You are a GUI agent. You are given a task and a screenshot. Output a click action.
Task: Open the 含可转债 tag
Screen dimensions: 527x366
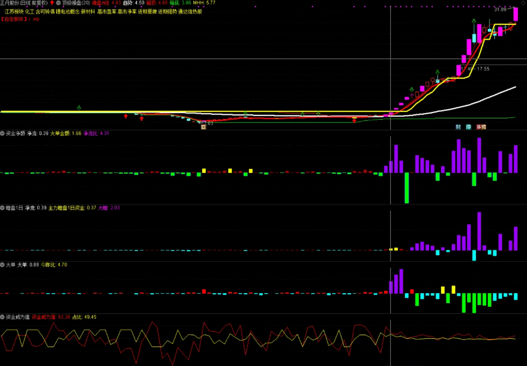45,12
